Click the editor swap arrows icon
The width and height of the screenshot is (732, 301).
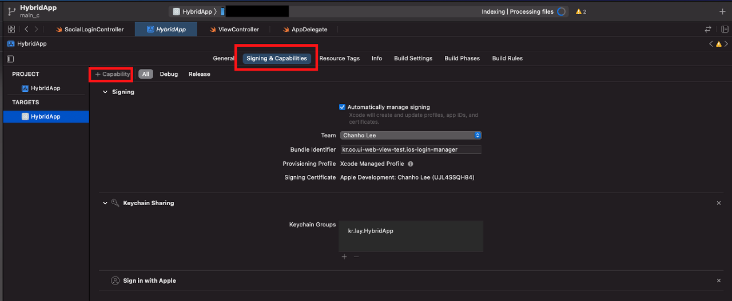[708, 29]
